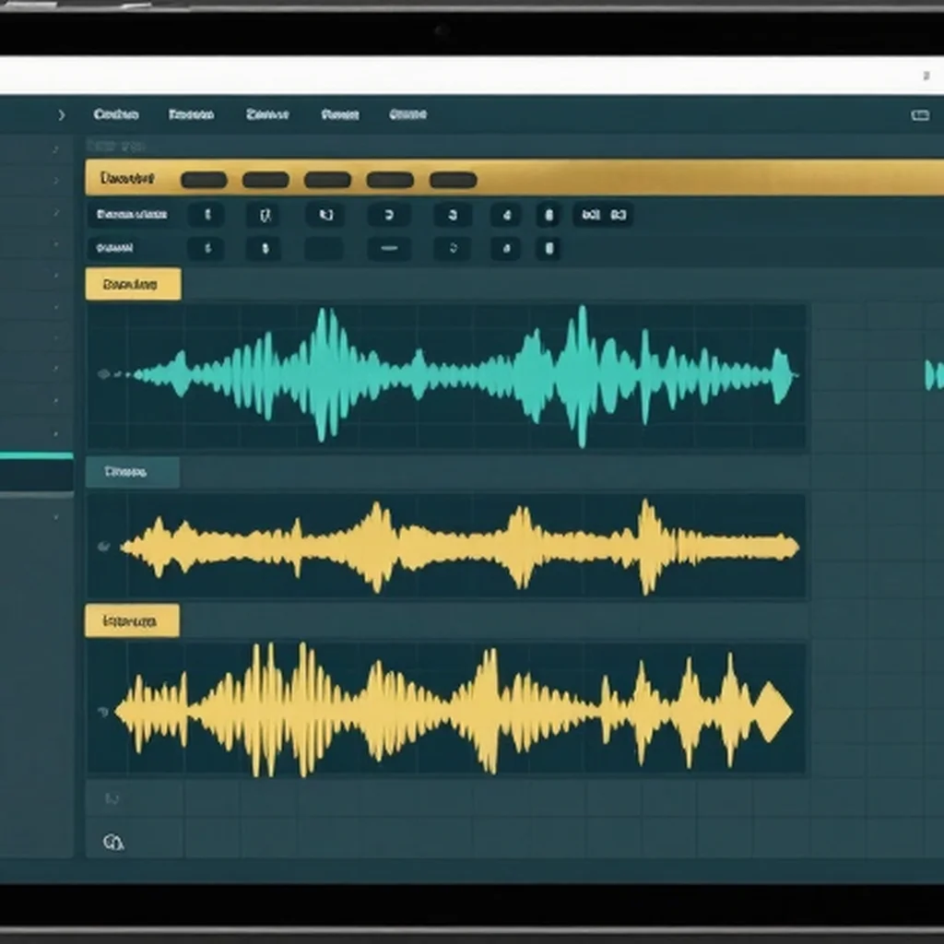Expand the topmost sidebar arrow below the menu chevron
Screen dimensions: 944x944
pos(55,148)
